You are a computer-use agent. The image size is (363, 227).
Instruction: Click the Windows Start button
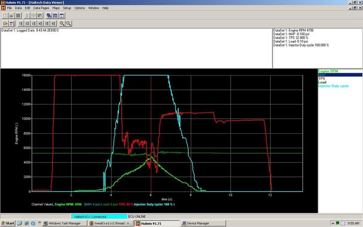[8, 223]
